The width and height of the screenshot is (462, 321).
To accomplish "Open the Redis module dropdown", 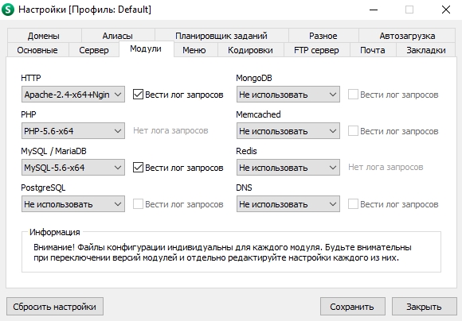I will coord(288,168).
